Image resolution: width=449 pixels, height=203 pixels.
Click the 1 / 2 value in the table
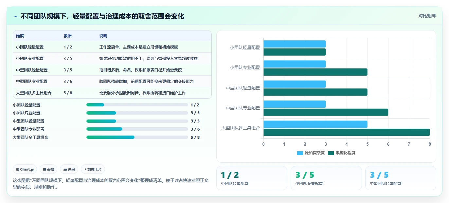(x=68, y=47)
